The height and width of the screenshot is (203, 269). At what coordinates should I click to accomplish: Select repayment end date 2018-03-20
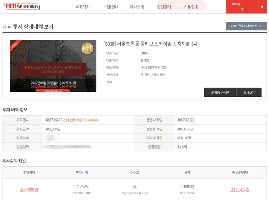pos(186,129)
